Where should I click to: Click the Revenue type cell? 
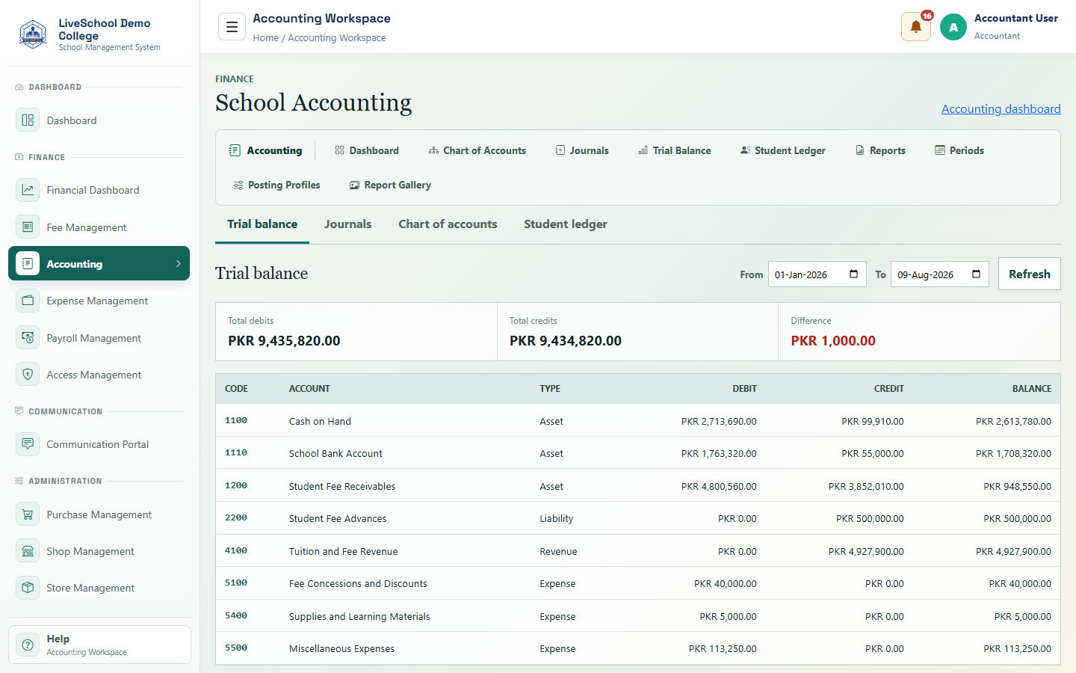[x=558, y=552]
